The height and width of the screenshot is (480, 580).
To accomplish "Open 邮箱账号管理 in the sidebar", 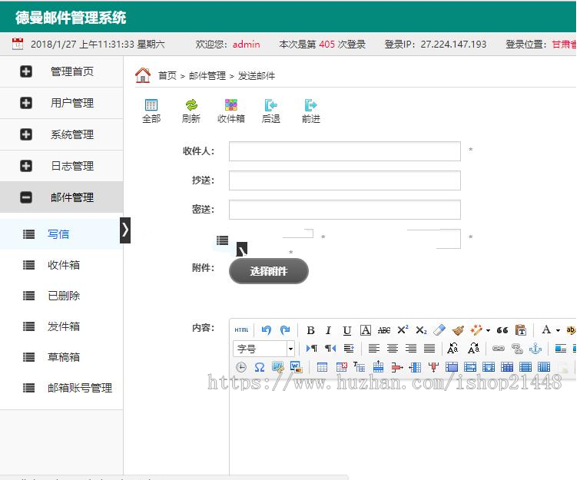I will coord(80,388).
